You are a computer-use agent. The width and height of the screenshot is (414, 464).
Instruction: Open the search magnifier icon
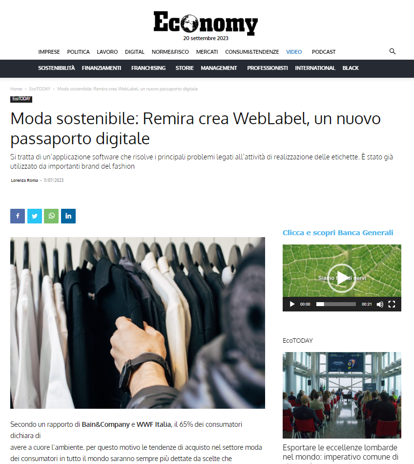pyautogui.click(x=392, y=51)
